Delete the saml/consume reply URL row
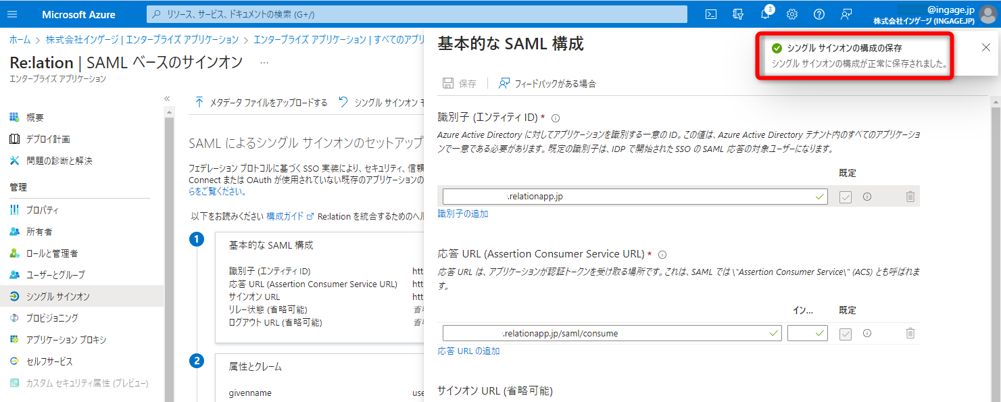 point(910,333)
